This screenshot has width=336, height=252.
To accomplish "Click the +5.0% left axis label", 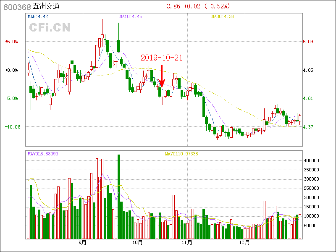I will tap(11, 42).
